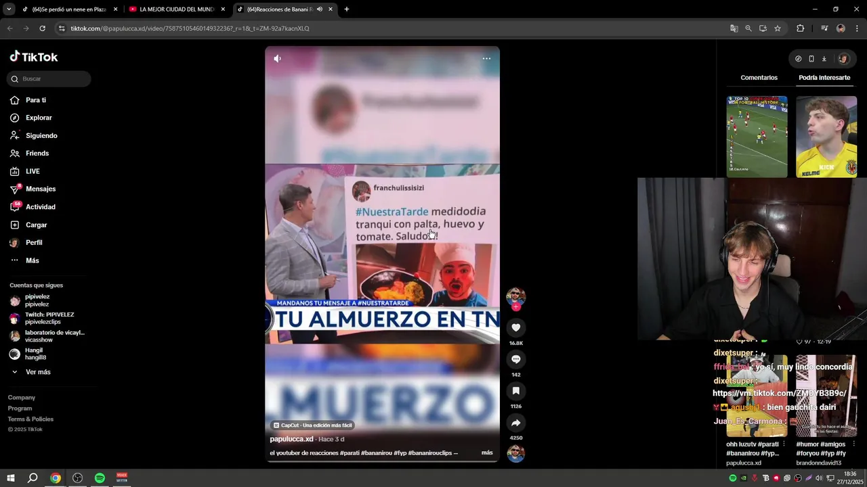The width and height of the screenshot is (867, 487).
Task: Open the spinning sound disc avatar
Action: pos(515,453)
